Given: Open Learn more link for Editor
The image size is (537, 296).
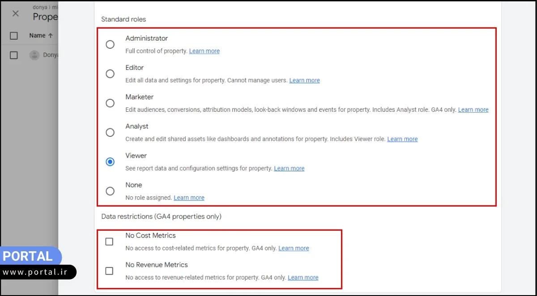Looking at the screenshot, I should click(x=304, y=80).
